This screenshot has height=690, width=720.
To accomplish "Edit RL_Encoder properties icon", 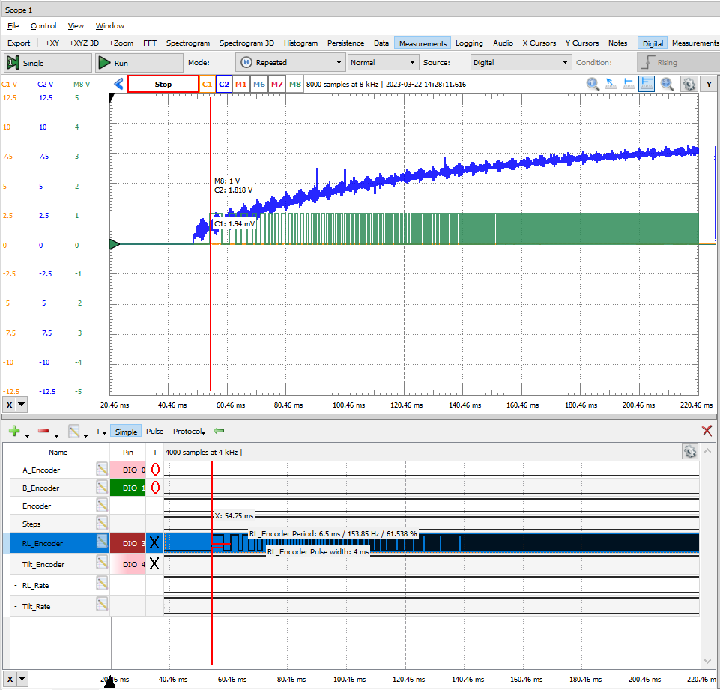I will (102, 542).
